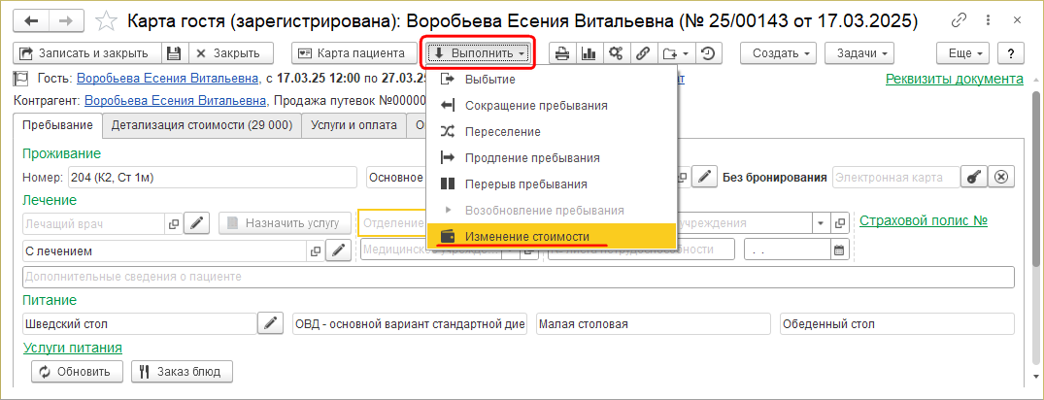Click pencil icon left of Без бронирования
Viewport: 1044px width, 400px height.
click(704, 177)
